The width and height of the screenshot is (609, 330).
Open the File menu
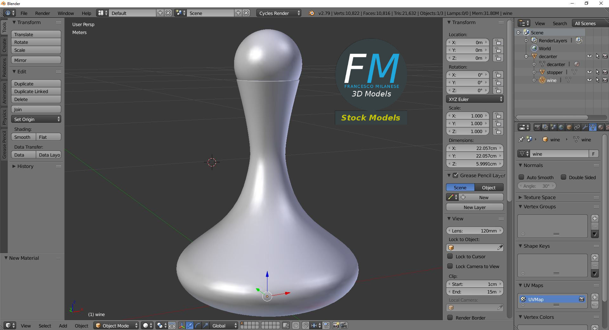coord(24,13)
